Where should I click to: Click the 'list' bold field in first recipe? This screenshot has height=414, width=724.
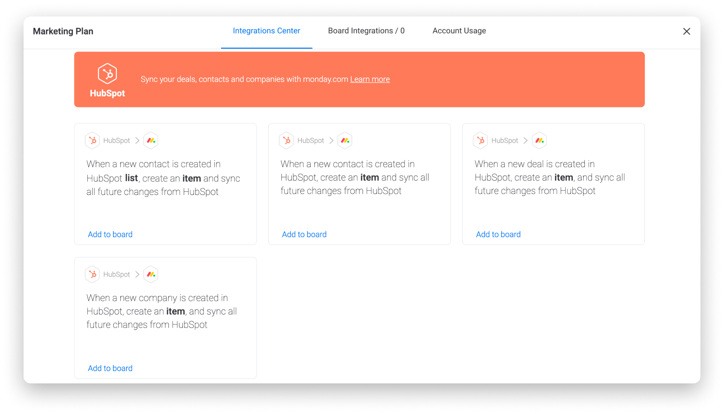(132, 178)
